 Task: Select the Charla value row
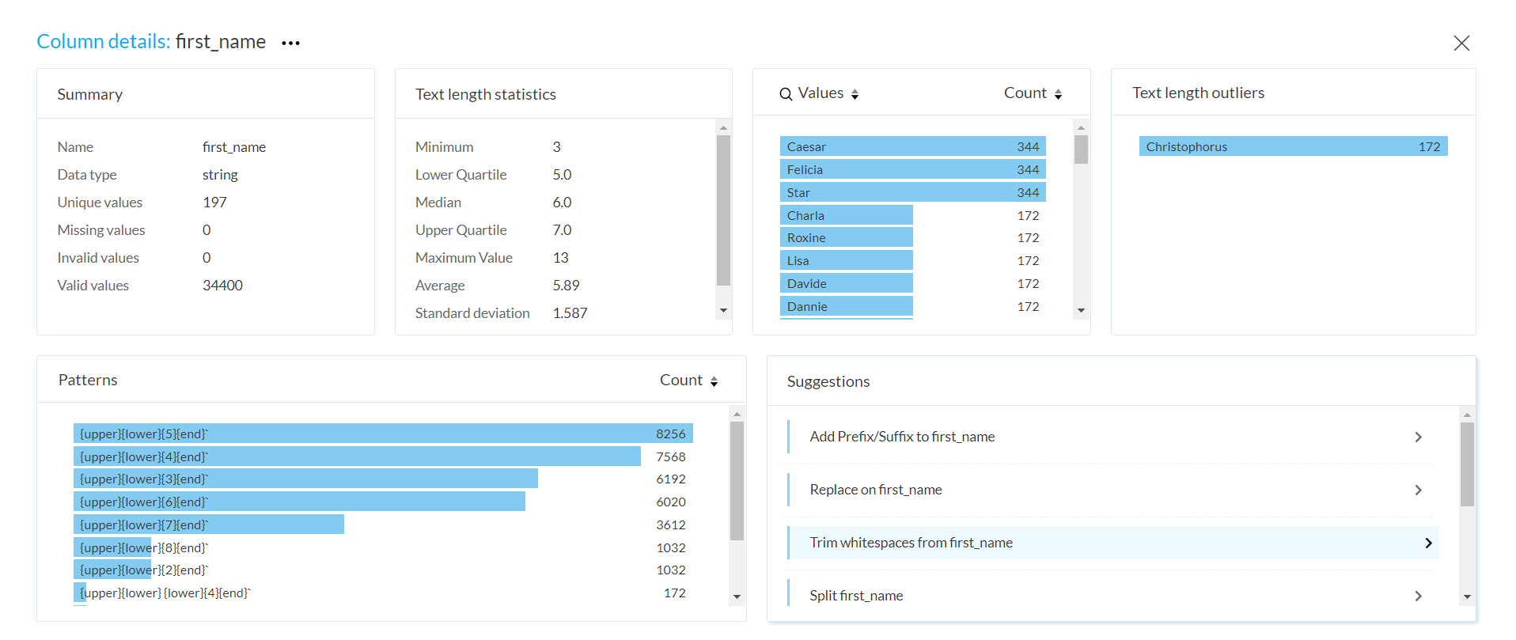pyautogui.click(x=912, y=215)
